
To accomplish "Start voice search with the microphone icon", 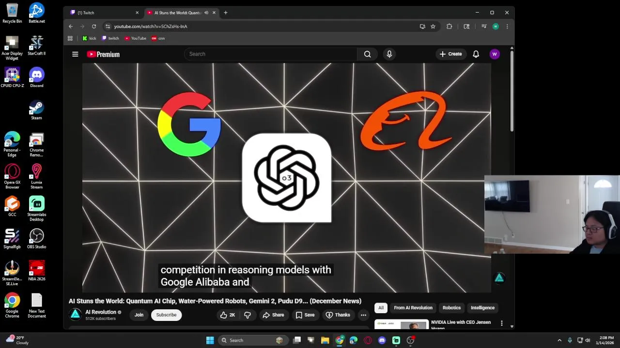I will pos(389,54).
